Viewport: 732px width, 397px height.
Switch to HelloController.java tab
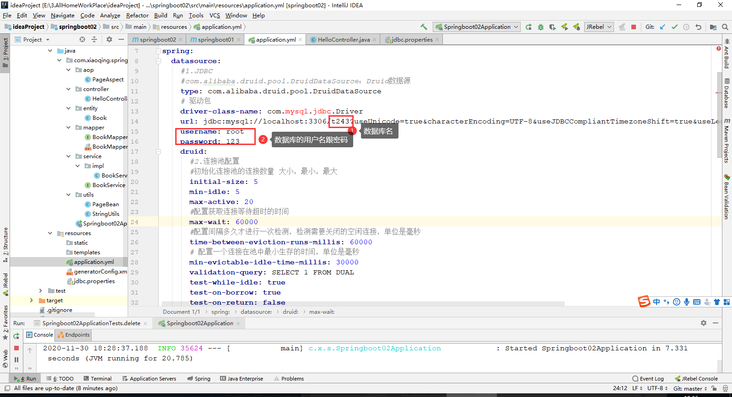344,40
